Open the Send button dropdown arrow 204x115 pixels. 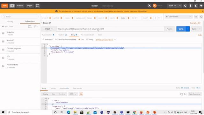(x=187, y=29)
